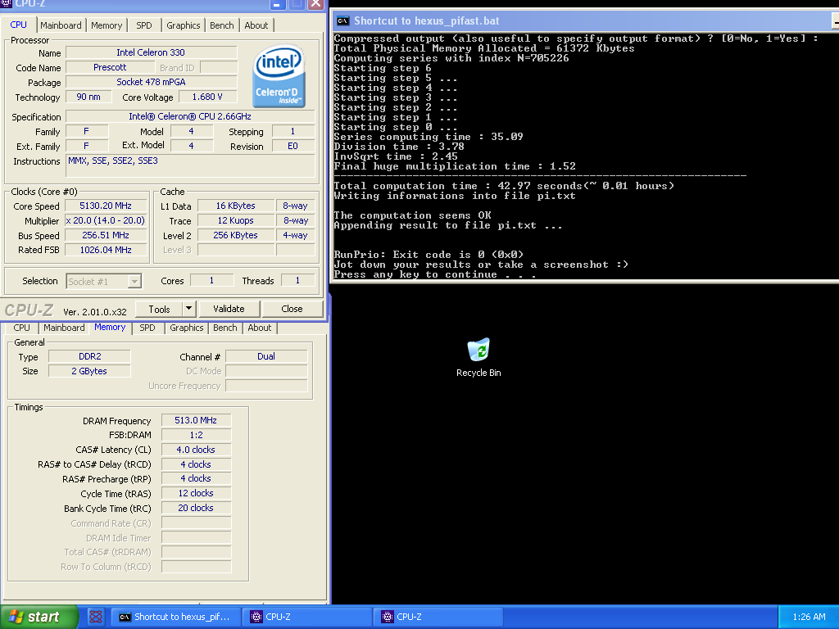
Task: Switch to Memory tab in top CPU-Z window
Action: tap(107, 25)
